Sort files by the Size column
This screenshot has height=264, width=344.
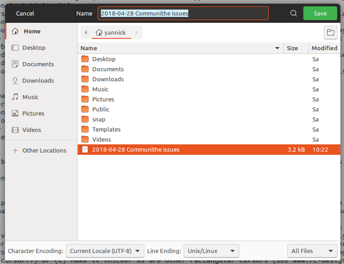(296, 48)
